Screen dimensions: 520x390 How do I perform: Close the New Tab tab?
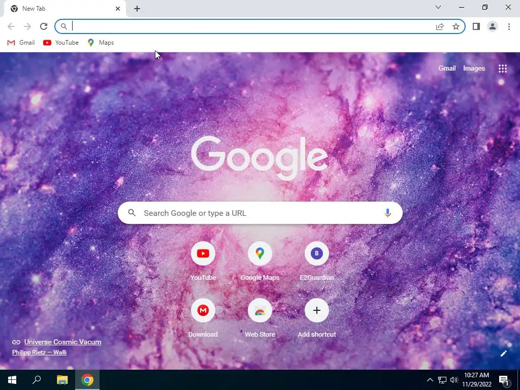[118, 9]
